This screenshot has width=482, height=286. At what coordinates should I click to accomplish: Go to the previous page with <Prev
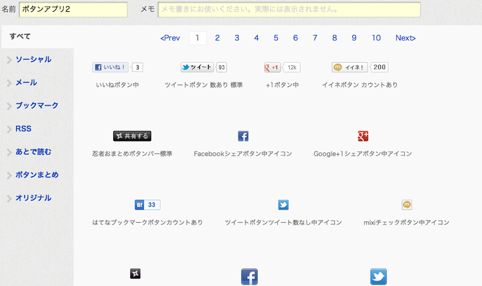coord(170,38)
